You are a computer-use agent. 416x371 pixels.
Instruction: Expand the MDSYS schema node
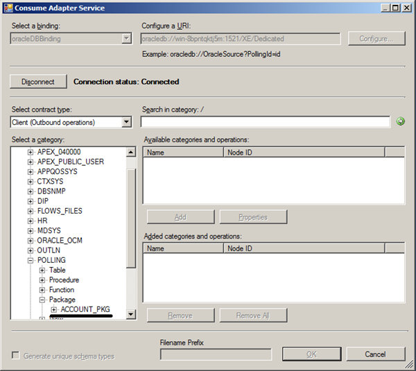pyautogui.click(x=31, y=230)
